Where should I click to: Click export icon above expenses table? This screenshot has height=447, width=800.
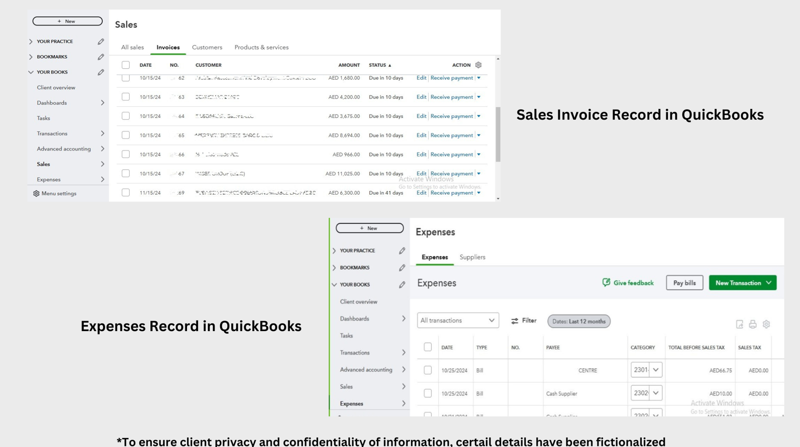pyautogui.click(x=739, y=324)
